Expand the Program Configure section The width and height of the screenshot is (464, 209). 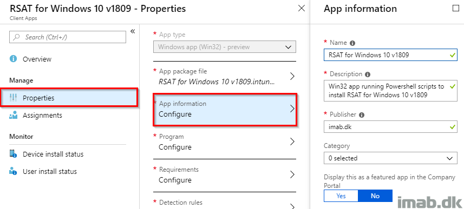(x=225, y=142)
